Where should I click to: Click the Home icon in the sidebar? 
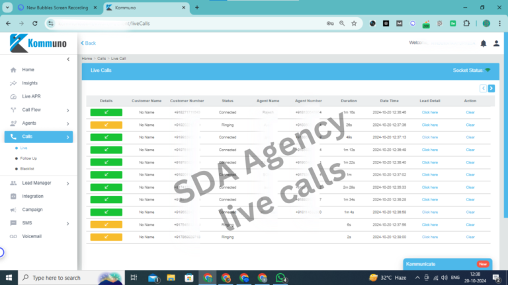coord(14,69)
